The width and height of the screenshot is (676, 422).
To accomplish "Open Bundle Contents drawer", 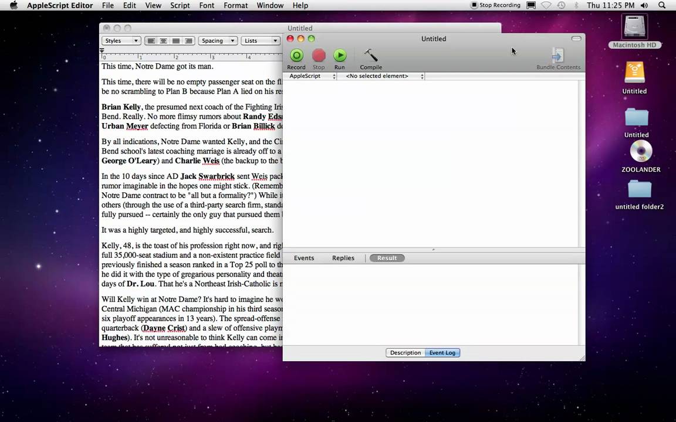I will [558, 59].
